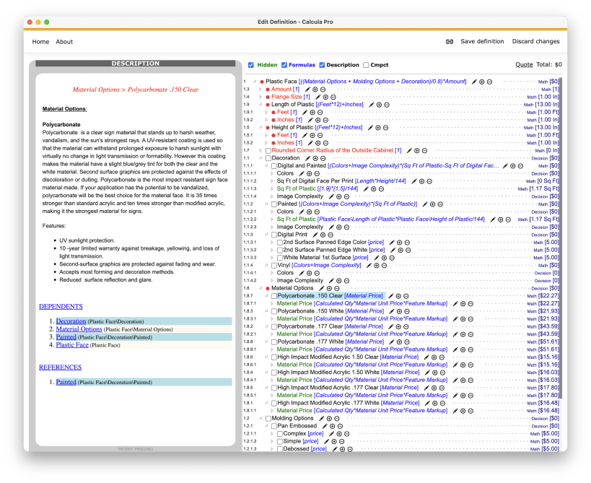Screen dimensions: 591x483
Task: Click the minus remove icon beside Flange Size
Action: [x=333, y=97]
